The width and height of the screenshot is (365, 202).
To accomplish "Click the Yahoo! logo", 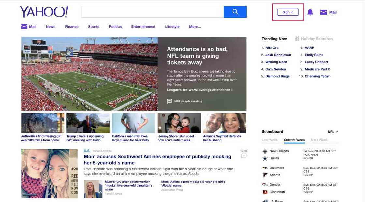I will coord(44,11).
